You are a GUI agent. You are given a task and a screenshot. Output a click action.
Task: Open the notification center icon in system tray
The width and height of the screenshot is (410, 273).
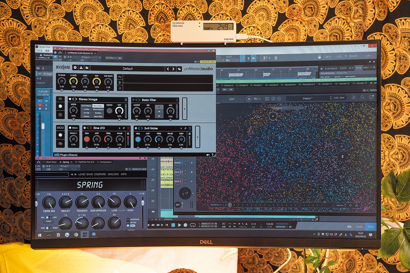tap(370, 235)
